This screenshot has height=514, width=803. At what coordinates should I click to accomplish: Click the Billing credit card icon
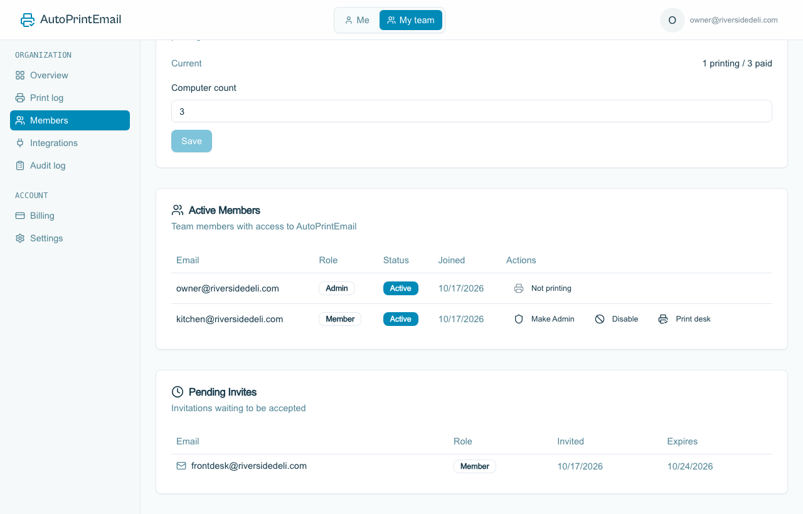click(20, 216)
